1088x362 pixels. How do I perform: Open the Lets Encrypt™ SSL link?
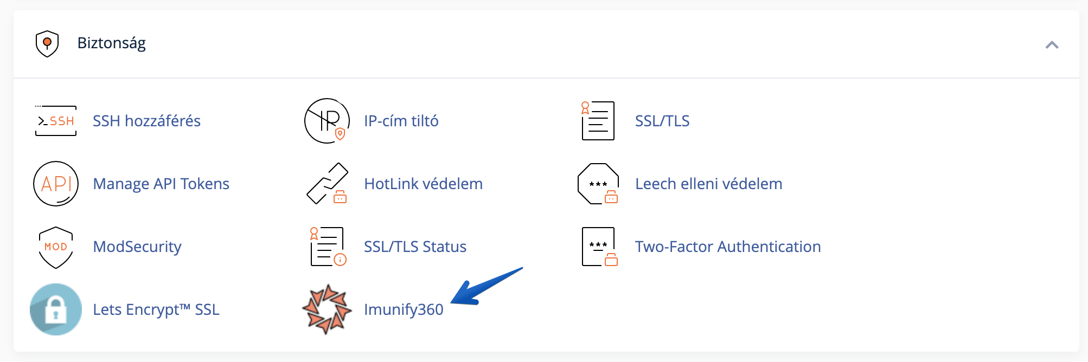(156, 309)
